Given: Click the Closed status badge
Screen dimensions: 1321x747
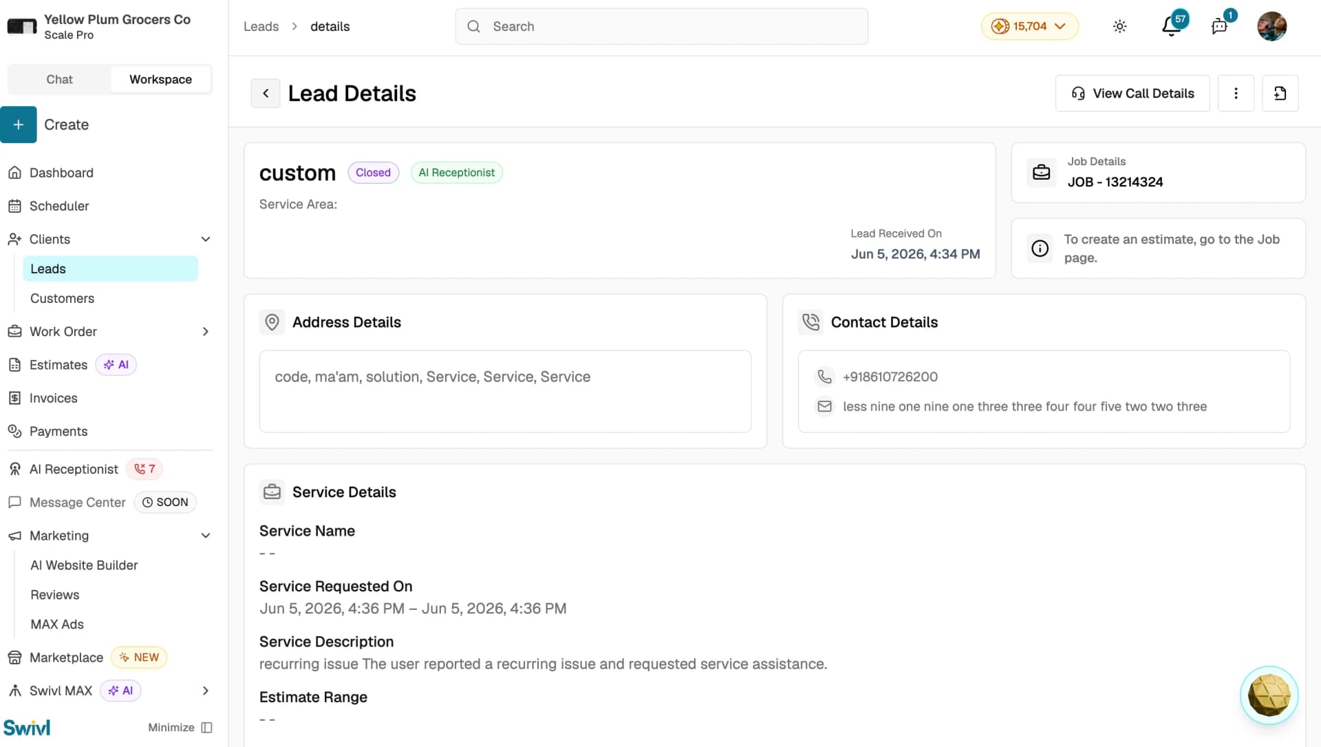Looking at the screenshot, I should [373, 172].
